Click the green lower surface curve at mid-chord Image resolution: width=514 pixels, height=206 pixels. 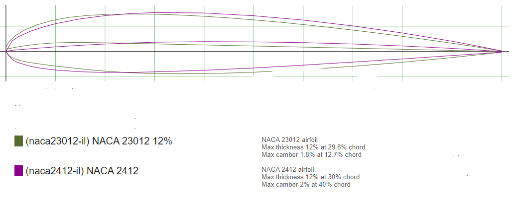pyautogui.click(x=203, y=73)
